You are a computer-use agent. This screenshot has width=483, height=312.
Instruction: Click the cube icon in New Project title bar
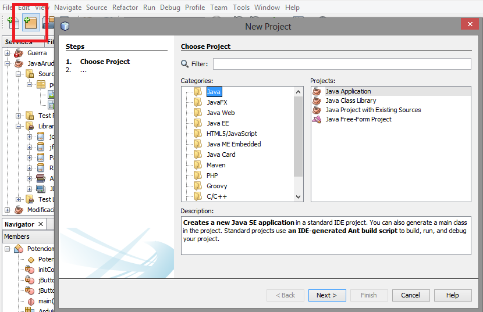click(x=65, y=27)
